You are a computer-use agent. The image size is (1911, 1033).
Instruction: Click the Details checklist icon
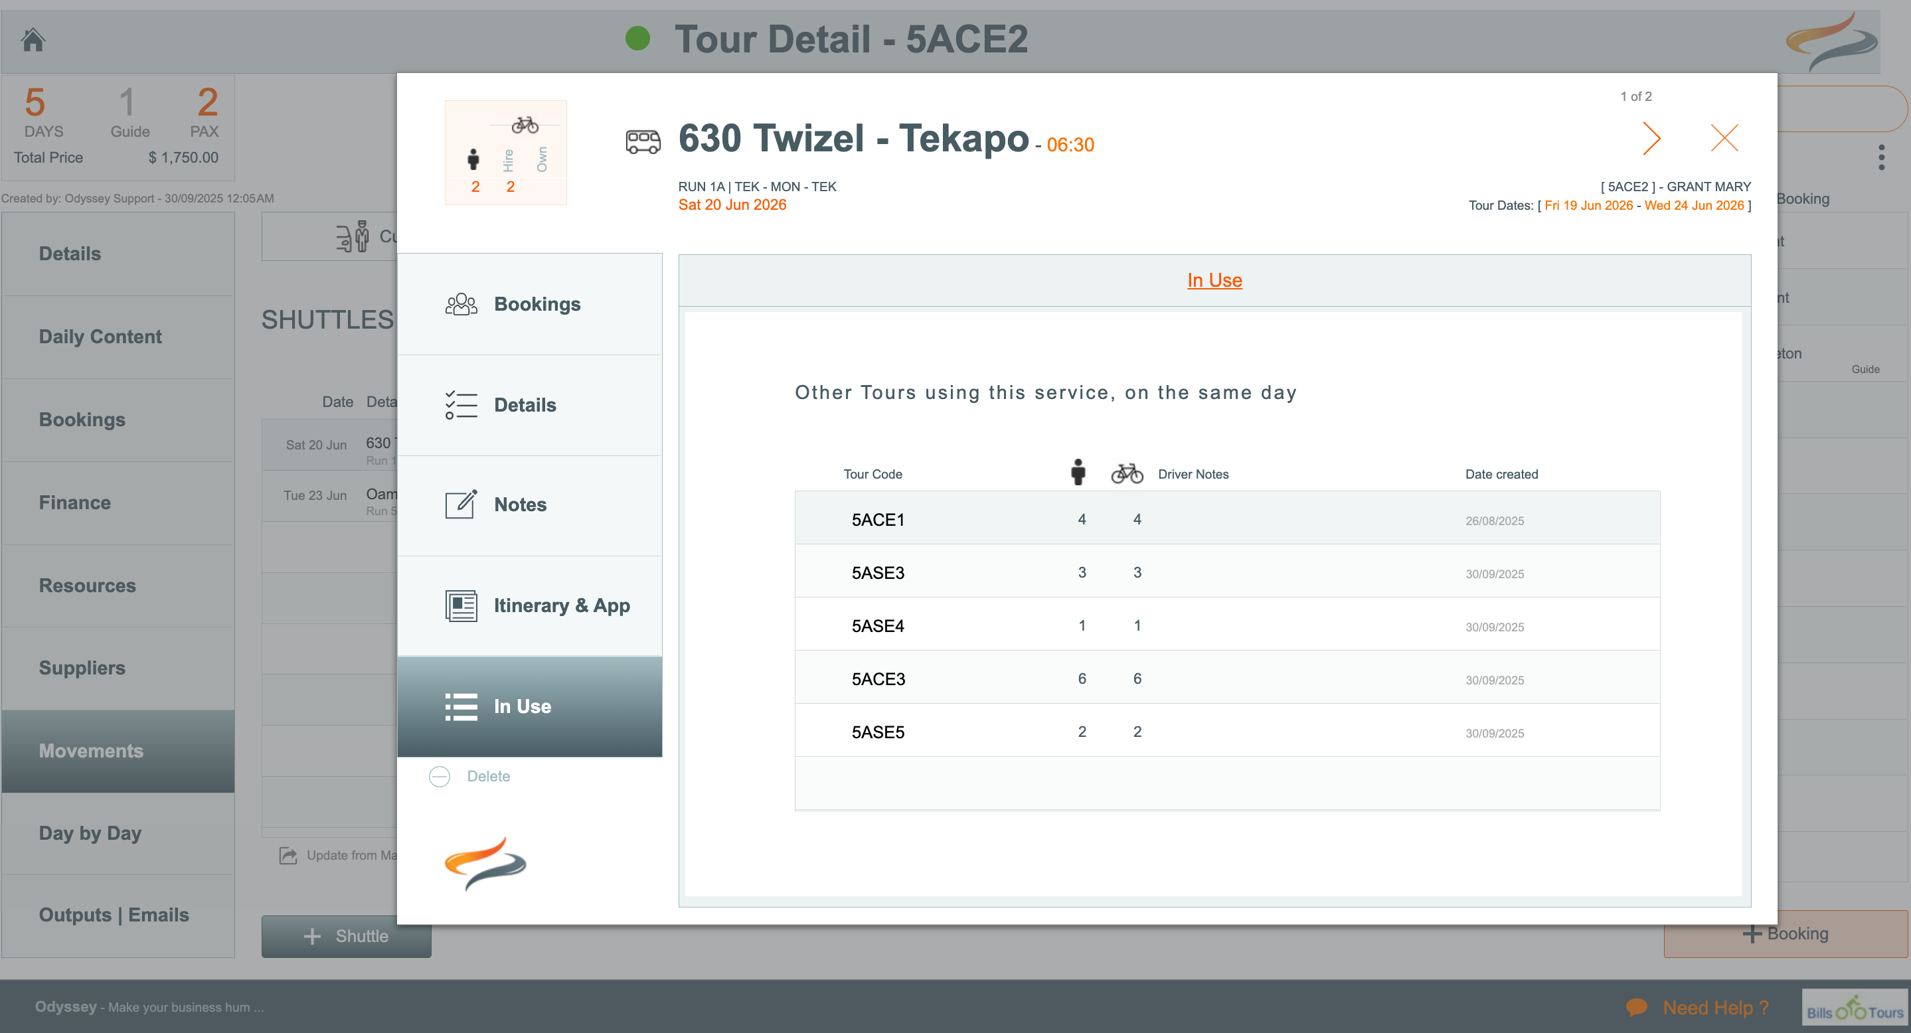(461, 405)
